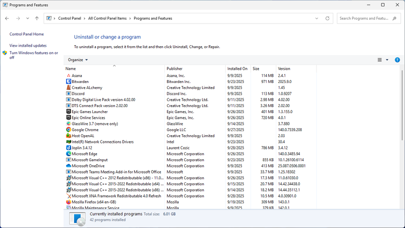The height and width of the screenshot is (228, 405).
Task: Select the Epic Games Launcher icon
Action: 68,112
